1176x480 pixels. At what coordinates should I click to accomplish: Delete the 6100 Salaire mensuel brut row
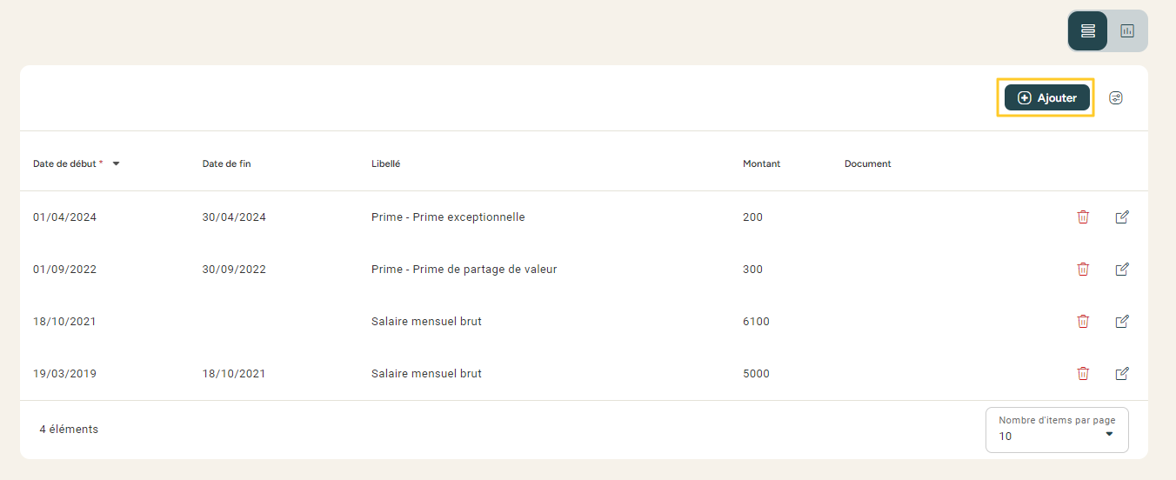click(1083, 322)
